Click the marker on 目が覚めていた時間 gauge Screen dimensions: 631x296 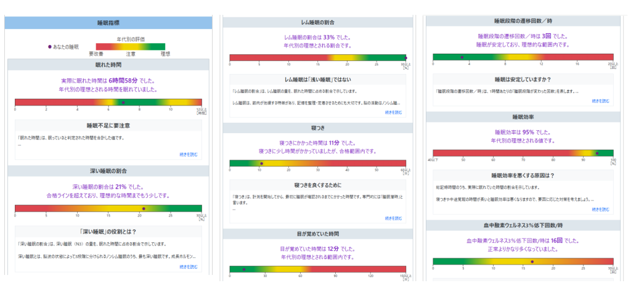[244, 269]
